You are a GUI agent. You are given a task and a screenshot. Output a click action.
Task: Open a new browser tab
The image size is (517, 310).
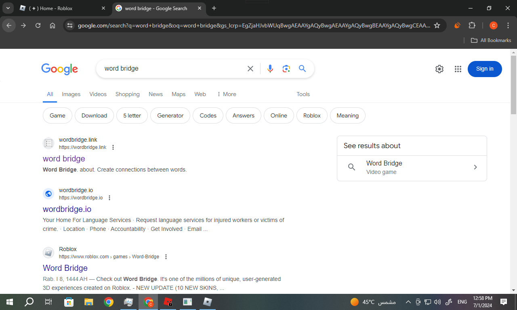tap(214, 8)
